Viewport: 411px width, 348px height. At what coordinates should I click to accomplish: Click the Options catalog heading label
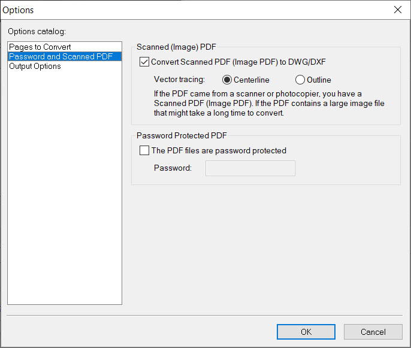[x=37, y=31]
